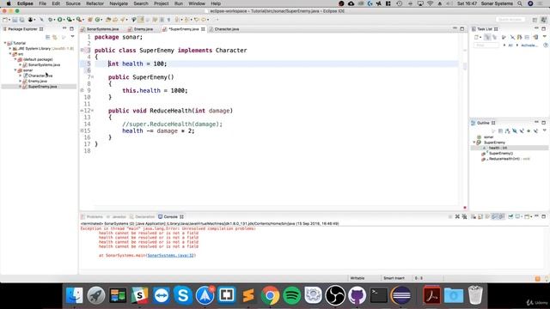
Task: Open Spotify from the dock
Action: (292, 295)
